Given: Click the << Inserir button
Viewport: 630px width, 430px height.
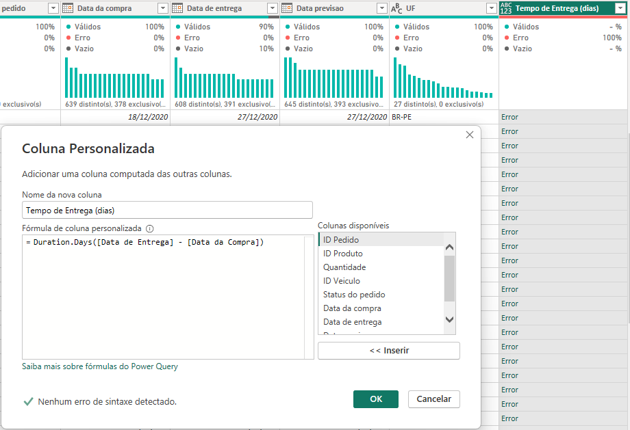Looking at the screenshot, I should click(x=389, y=351).
